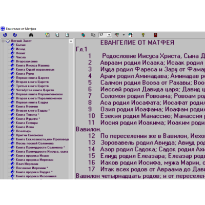This screenshot has height=205, width=205.
Task: Click the paint color settings icon
Action: pyautogui.click(x=131, y=35)
